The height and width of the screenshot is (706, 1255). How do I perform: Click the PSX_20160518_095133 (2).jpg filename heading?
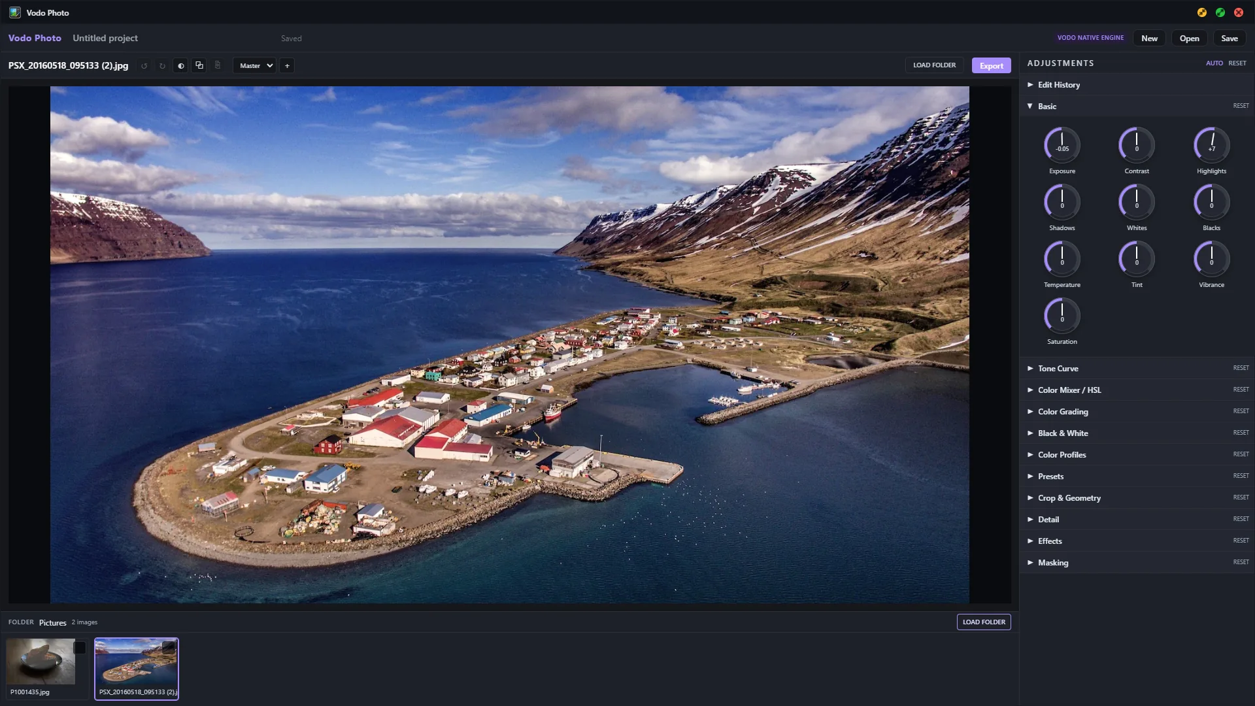pyautogui.click(x=68, y=66)
